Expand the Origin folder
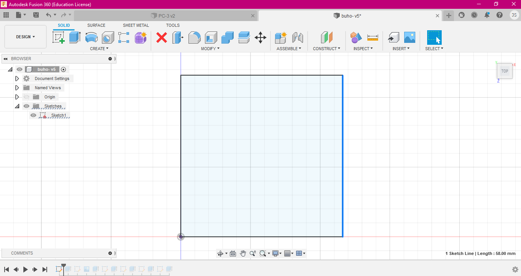The height and width of the screenshot is (276, 521). 17,97
